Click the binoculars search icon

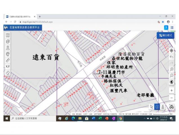[171, 107]
